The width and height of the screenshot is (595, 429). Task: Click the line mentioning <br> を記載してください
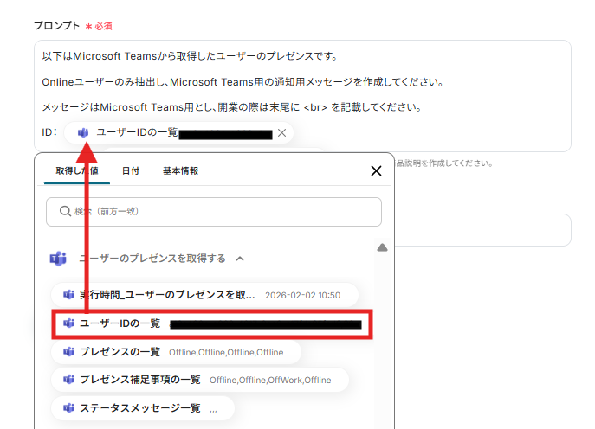click(x=232, y=107)
